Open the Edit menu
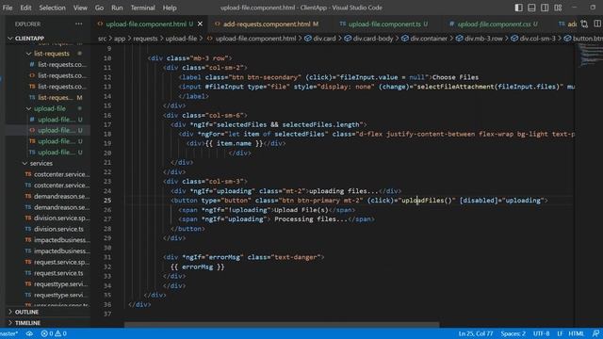 25,8
